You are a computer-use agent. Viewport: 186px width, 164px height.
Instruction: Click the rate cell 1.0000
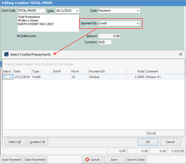136,77
